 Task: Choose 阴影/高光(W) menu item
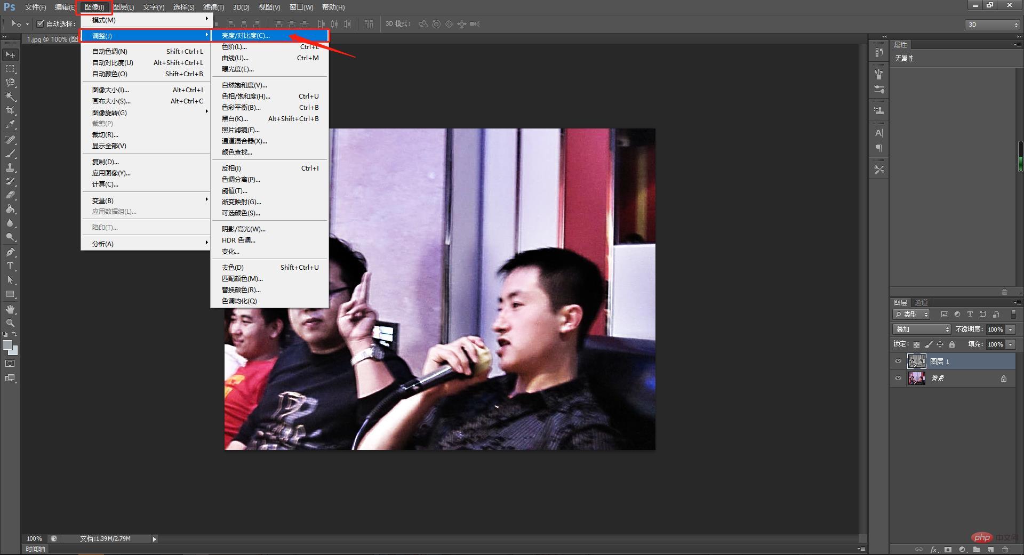[270, 229]
